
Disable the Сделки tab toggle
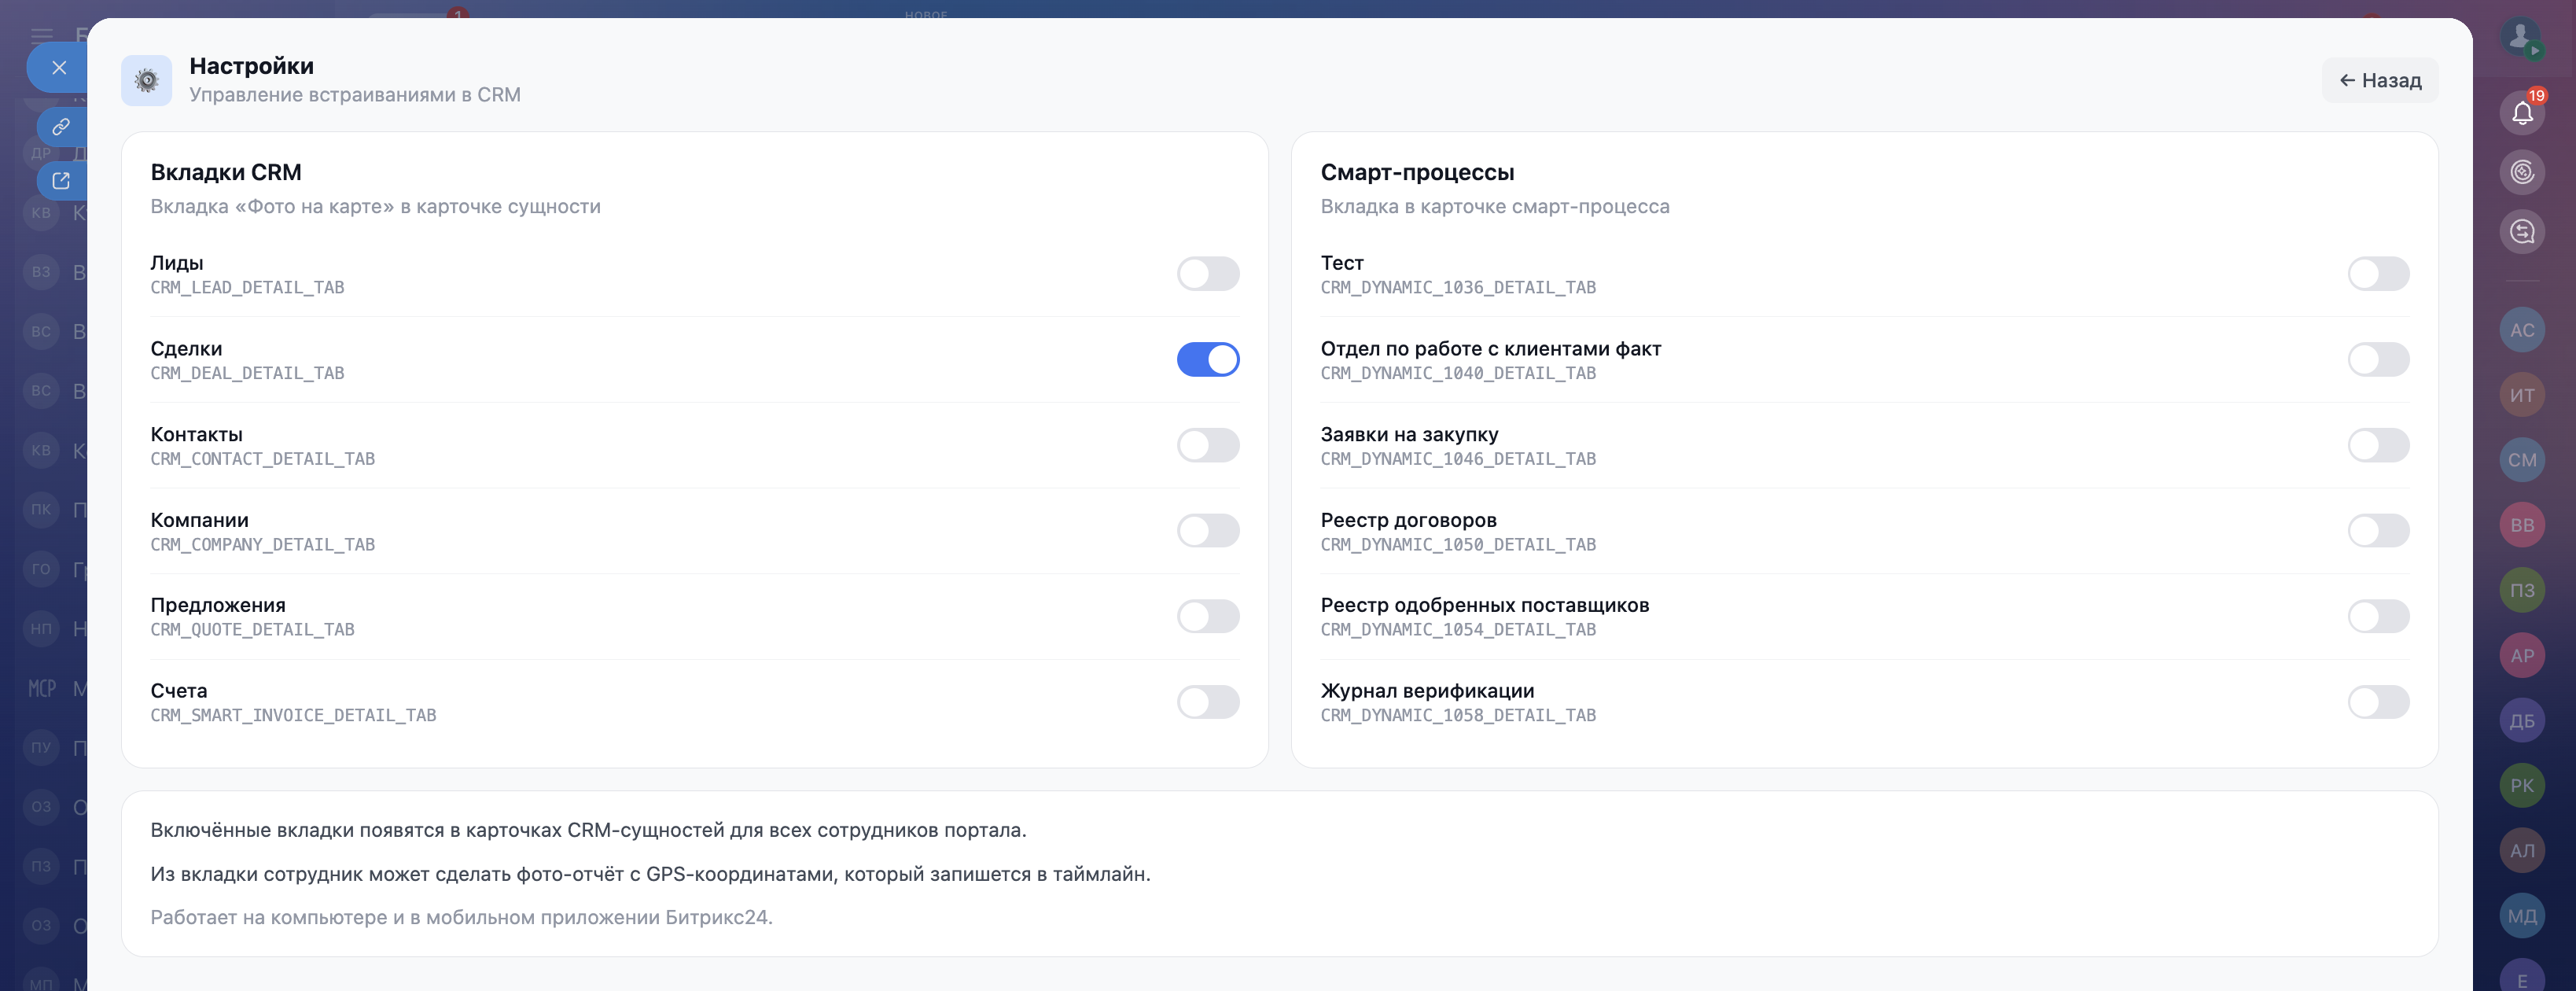1207,360
